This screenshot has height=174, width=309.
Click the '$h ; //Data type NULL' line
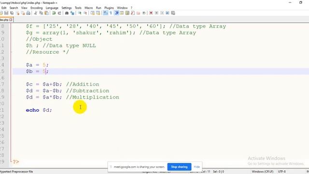[x=61, y=45]
